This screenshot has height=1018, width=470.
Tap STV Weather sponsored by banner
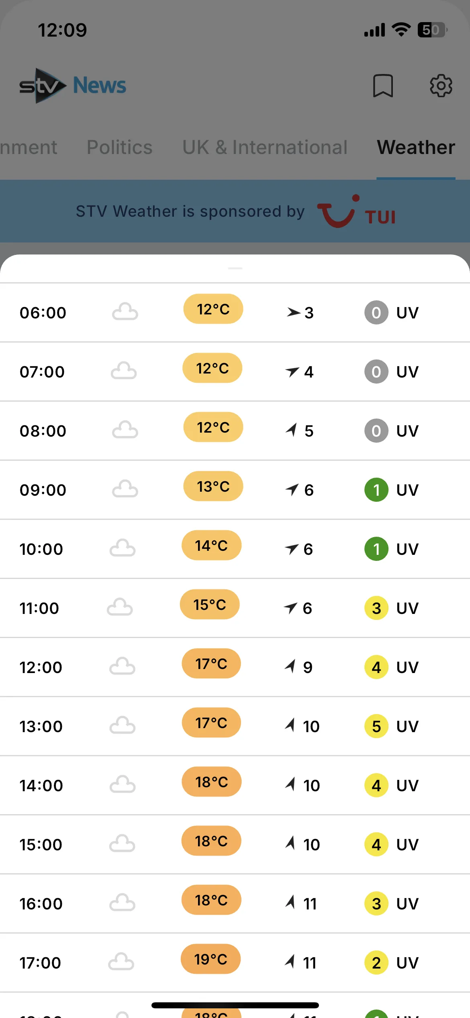(x=235, y=211)
